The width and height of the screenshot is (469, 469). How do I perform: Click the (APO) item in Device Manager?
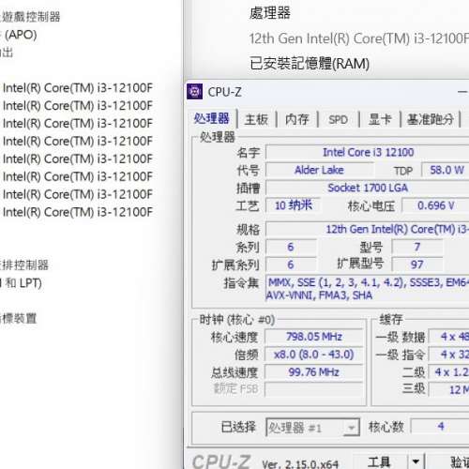point(21,35)
